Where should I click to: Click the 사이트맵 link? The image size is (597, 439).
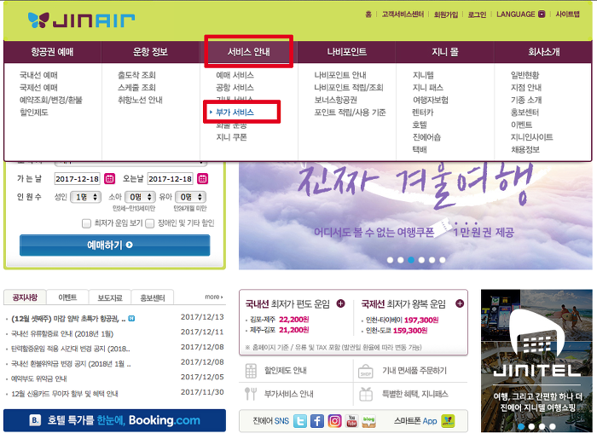[567, 14]
